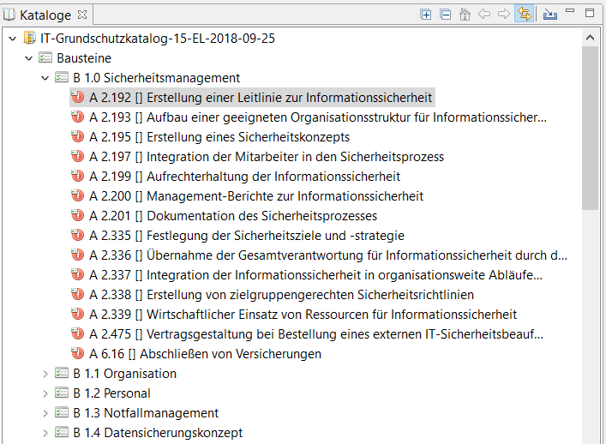Close the Kataloge tab

click(x=82, y=15)
